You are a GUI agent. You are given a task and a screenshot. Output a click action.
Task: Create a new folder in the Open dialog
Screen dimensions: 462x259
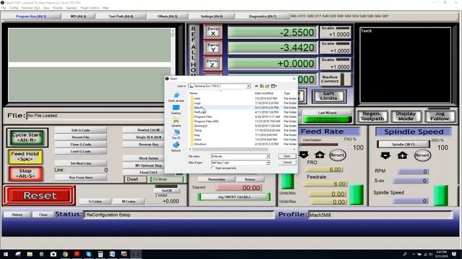[267, 86]
